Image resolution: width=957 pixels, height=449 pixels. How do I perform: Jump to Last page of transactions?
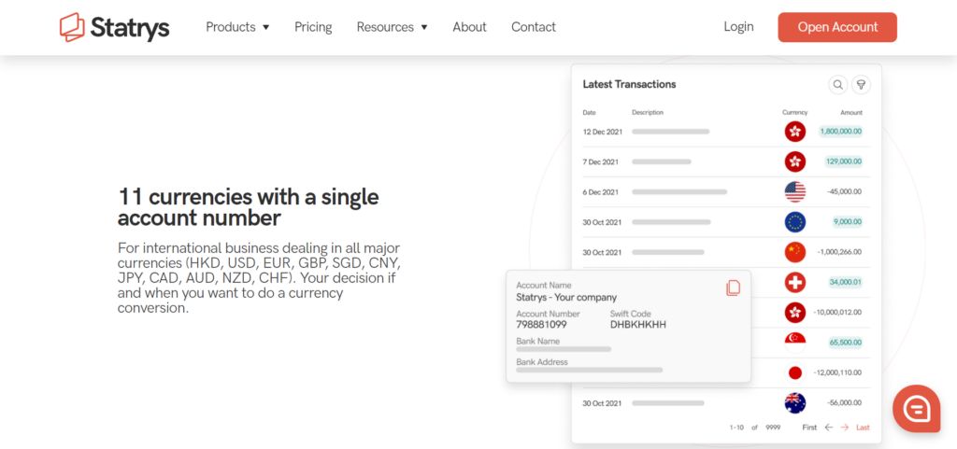tap(863, 428)
